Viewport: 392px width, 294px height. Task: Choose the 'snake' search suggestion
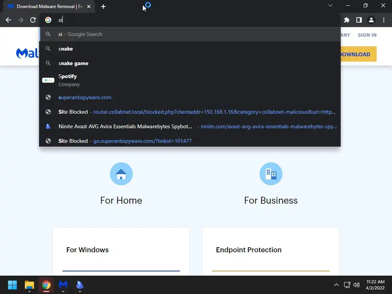click(x=190, y=49)
